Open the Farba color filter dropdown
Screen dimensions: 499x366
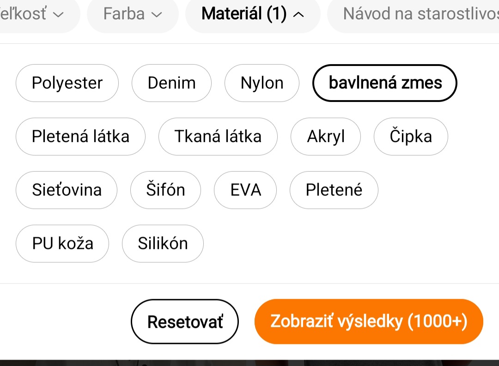click(x=133, y=14)
